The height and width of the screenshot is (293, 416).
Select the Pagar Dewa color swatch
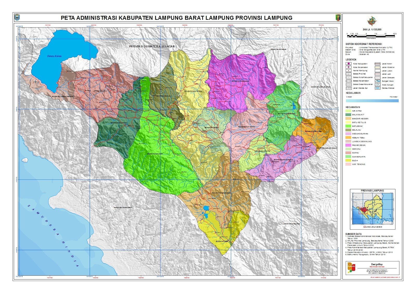[x=348, y=145]
